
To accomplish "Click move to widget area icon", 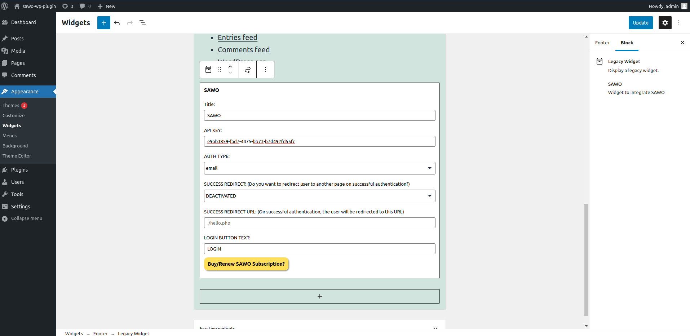I will pyautogui.click(x=248, y=70).
